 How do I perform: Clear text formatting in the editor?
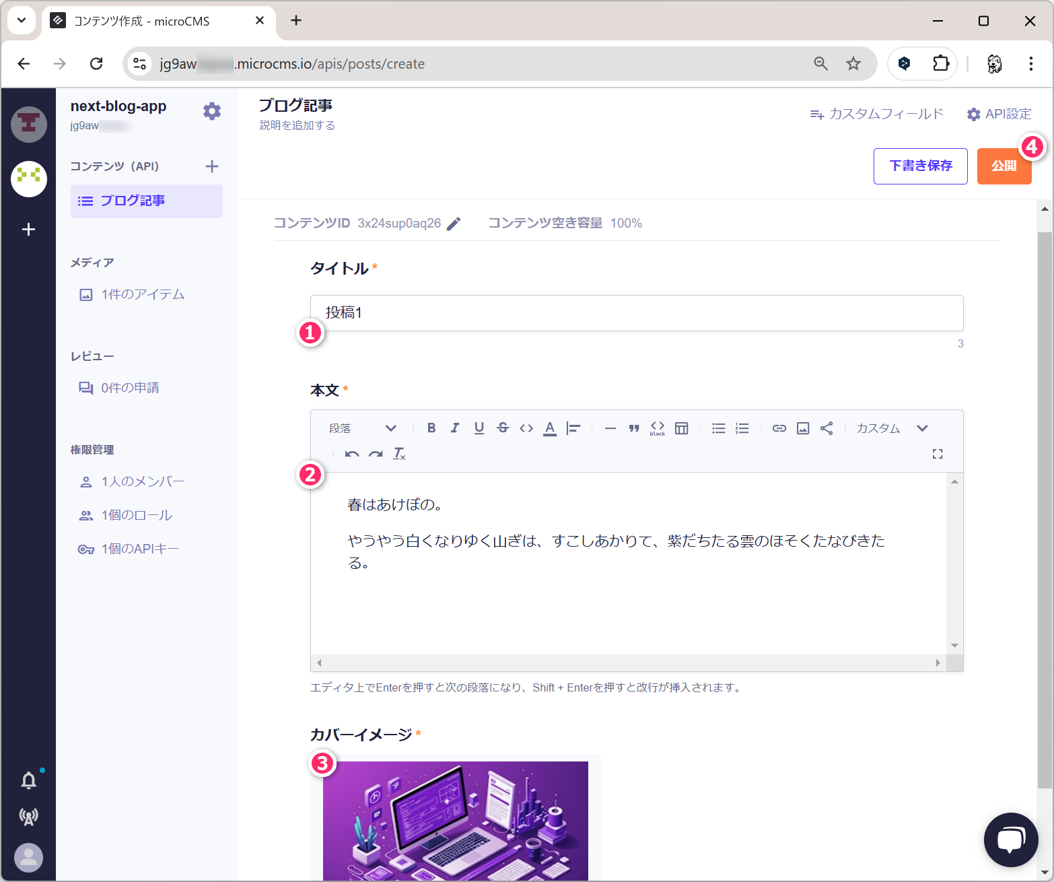click(x=399, y=454)
